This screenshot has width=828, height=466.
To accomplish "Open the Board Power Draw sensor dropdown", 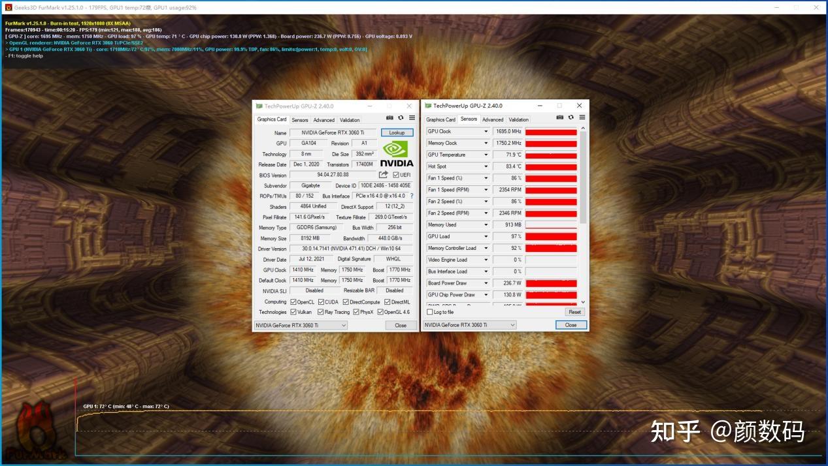I will tap(486, 283).
